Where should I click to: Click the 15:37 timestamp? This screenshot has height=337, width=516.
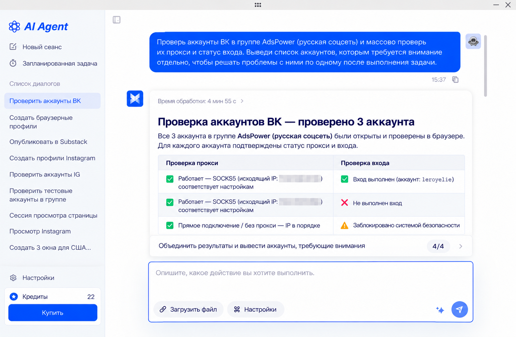(439, 80)
